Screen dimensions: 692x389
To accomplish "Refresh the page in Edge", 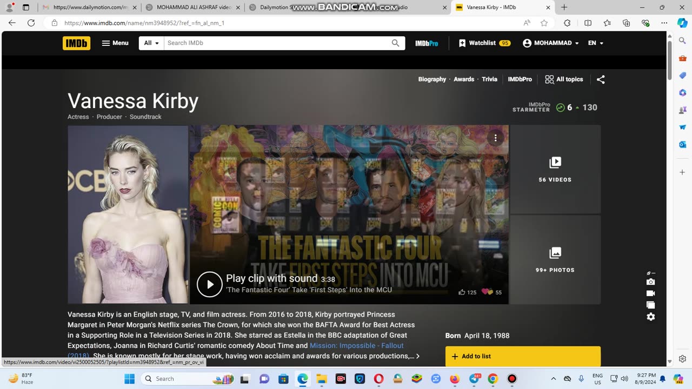I will tap(31, 23).
